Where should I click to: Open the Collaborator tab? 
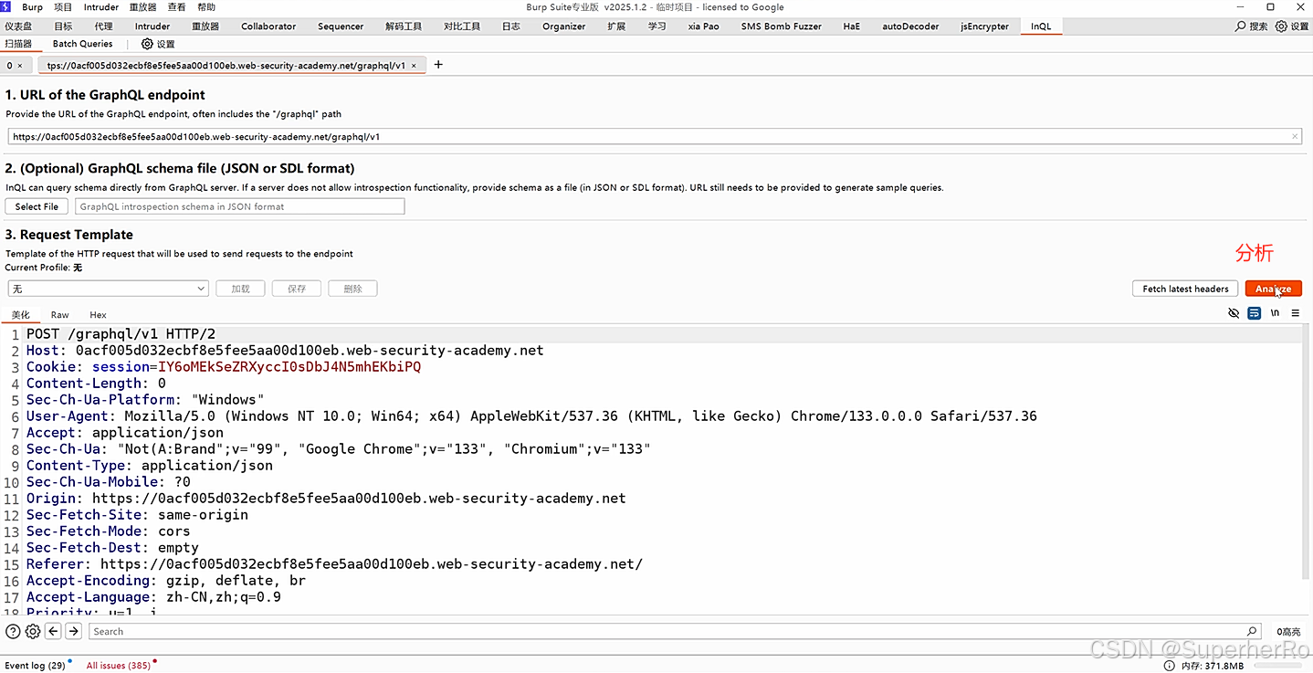tap(268, 26)
